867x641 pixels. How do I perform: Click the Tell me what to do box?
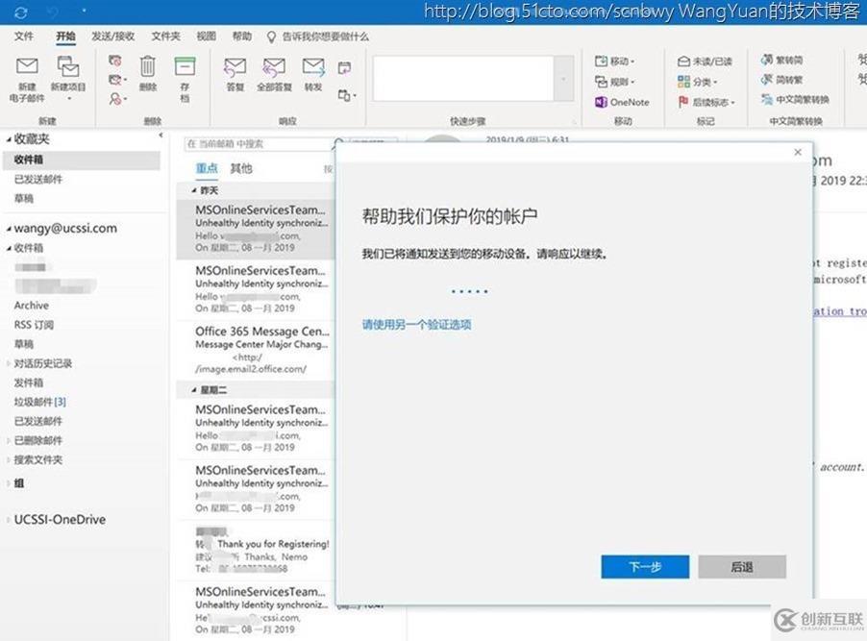pos(325,37)
